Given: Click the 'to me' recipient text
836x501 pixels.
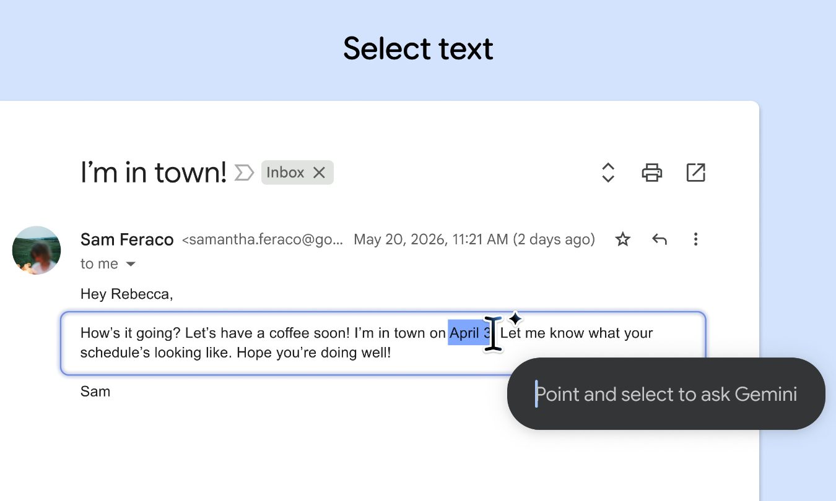Looking at the screenshot, I should pos(99,264).
